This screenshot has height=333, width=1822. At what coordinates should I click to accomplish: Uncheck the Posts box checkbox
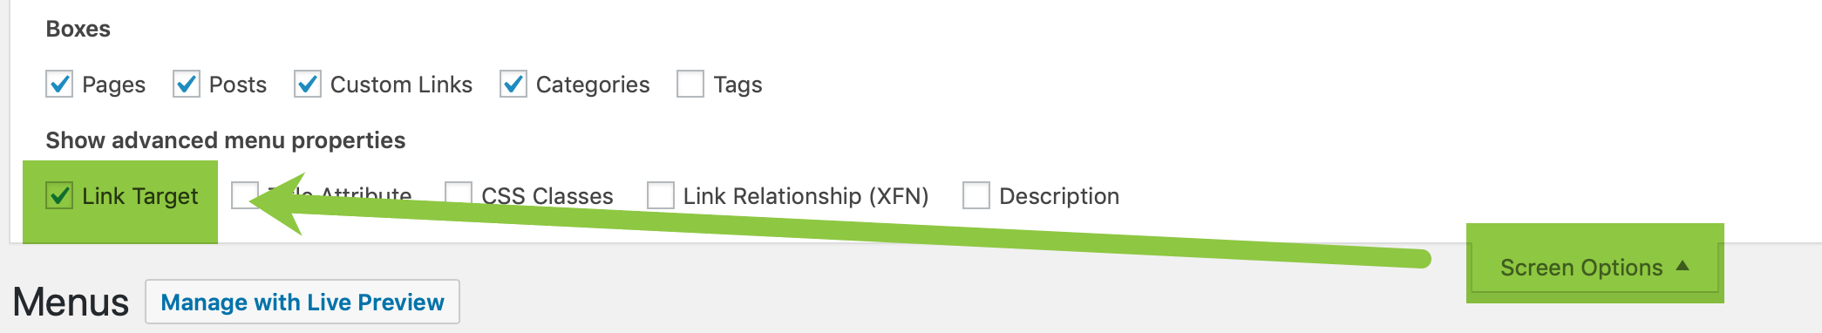click(x=187, y=84)
